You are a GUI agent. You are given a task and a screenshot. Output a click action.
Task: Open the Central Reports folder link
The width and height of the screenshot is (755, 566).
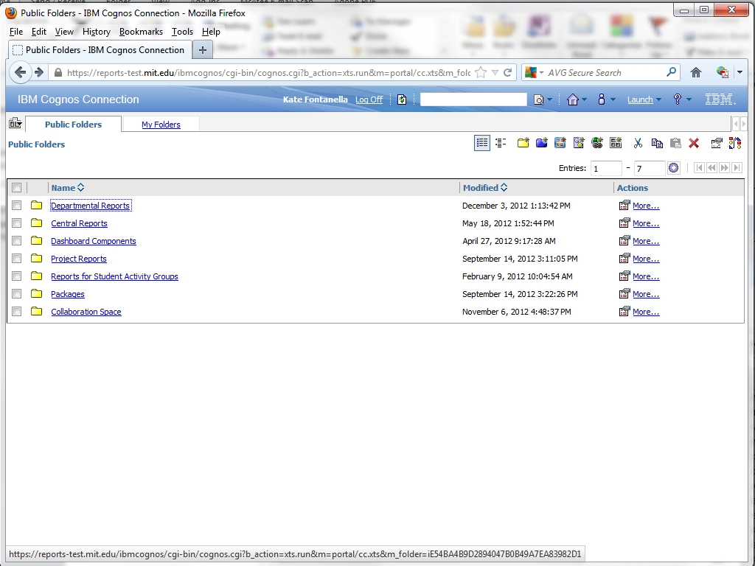click(79, 223)
